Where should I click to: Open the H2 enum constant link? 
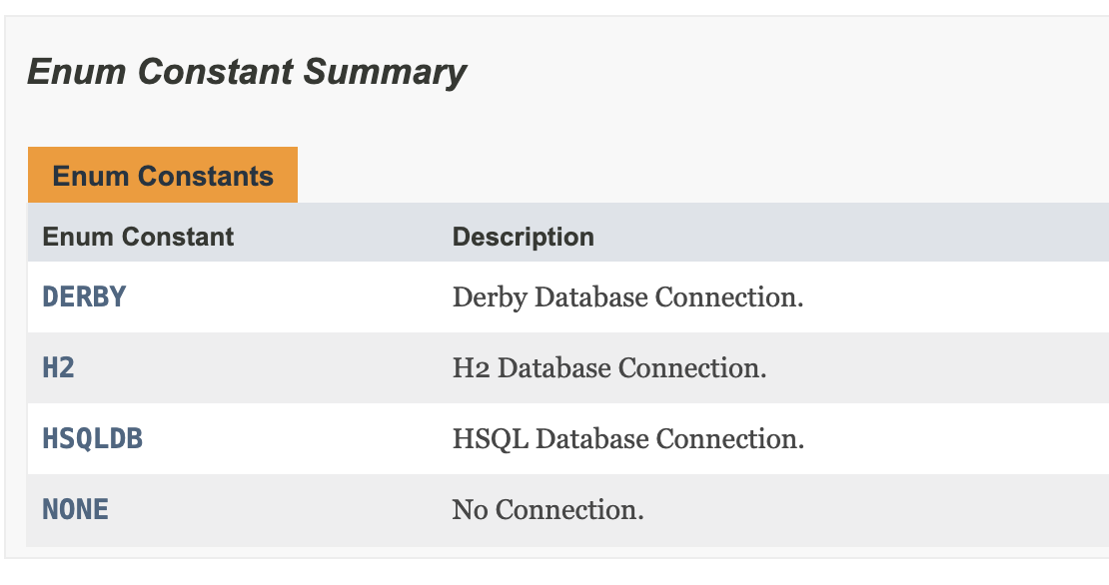tap(59, 367)
